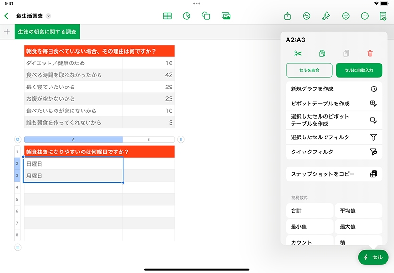This screenshot has height=273, width=394.
Task: Add a new sheet with plus button
Action: pos(7,32)
